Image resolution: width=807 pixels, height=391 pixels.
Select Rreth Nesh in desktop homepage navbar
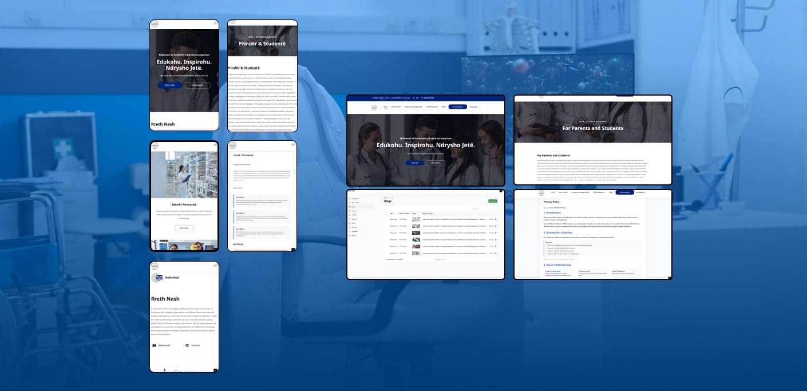point(396,107)
